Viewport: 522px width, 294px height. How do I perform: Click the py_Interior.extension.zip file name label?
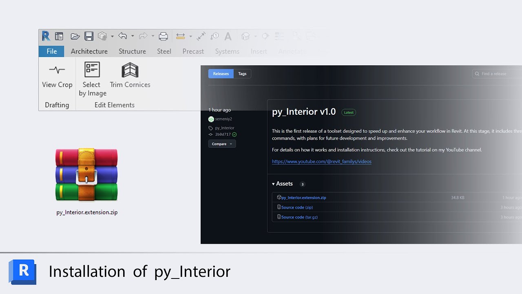click(87, 212)
